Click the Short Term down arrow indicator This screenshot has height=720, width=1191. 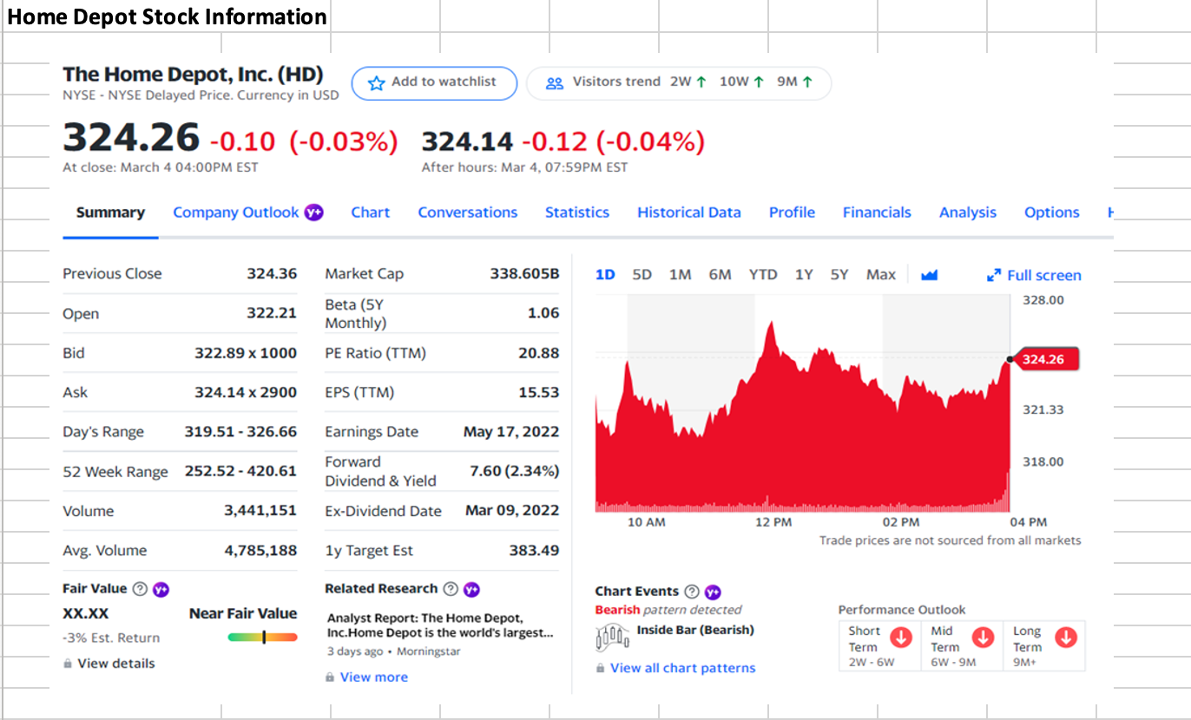(x=902, y=638)
